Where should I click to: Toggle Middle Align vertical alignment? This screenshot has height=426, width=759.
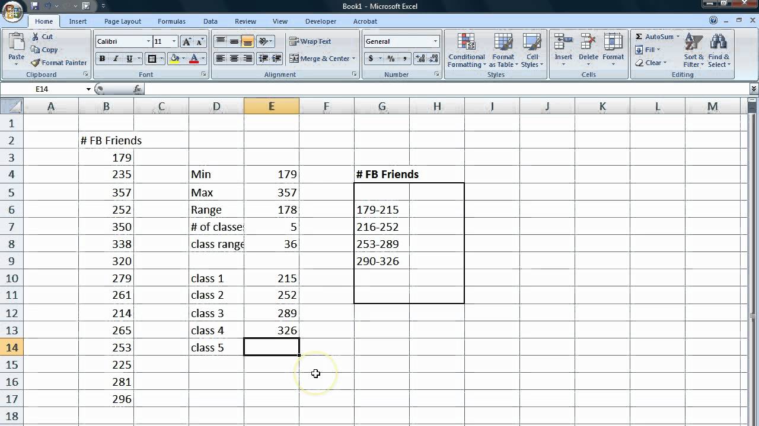coord(234,41)
